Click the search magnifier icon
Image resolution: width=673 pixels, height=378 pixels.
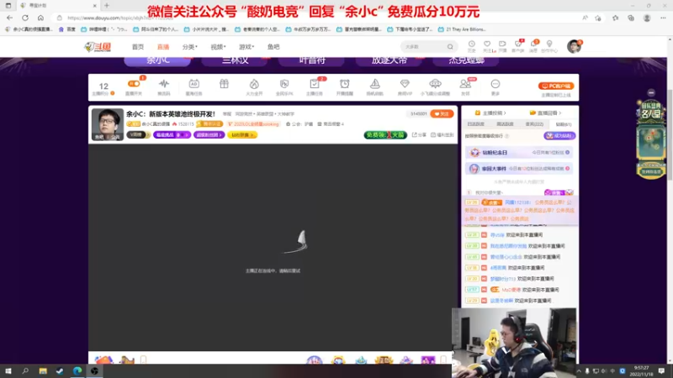coord(450,47)
